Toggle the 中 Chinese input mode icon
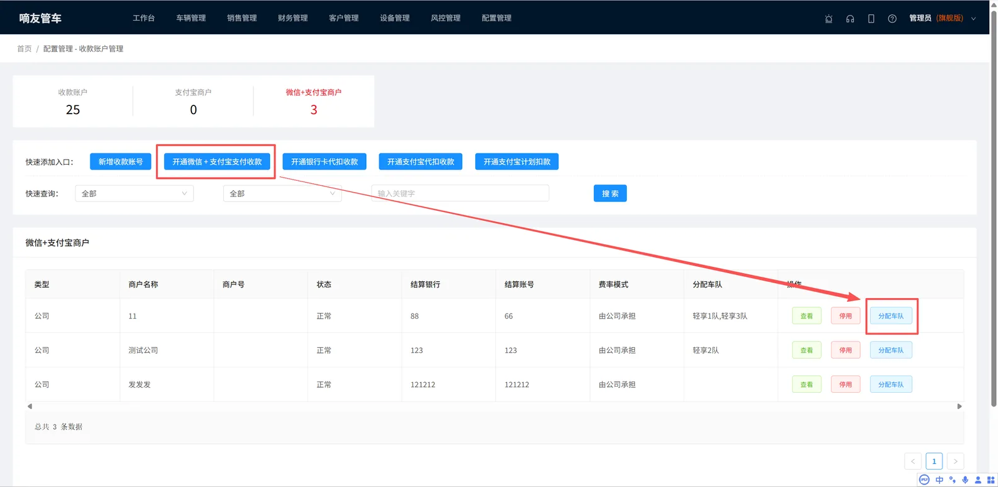998x487 pixels. pyautogui.click(x=939, y=480)
